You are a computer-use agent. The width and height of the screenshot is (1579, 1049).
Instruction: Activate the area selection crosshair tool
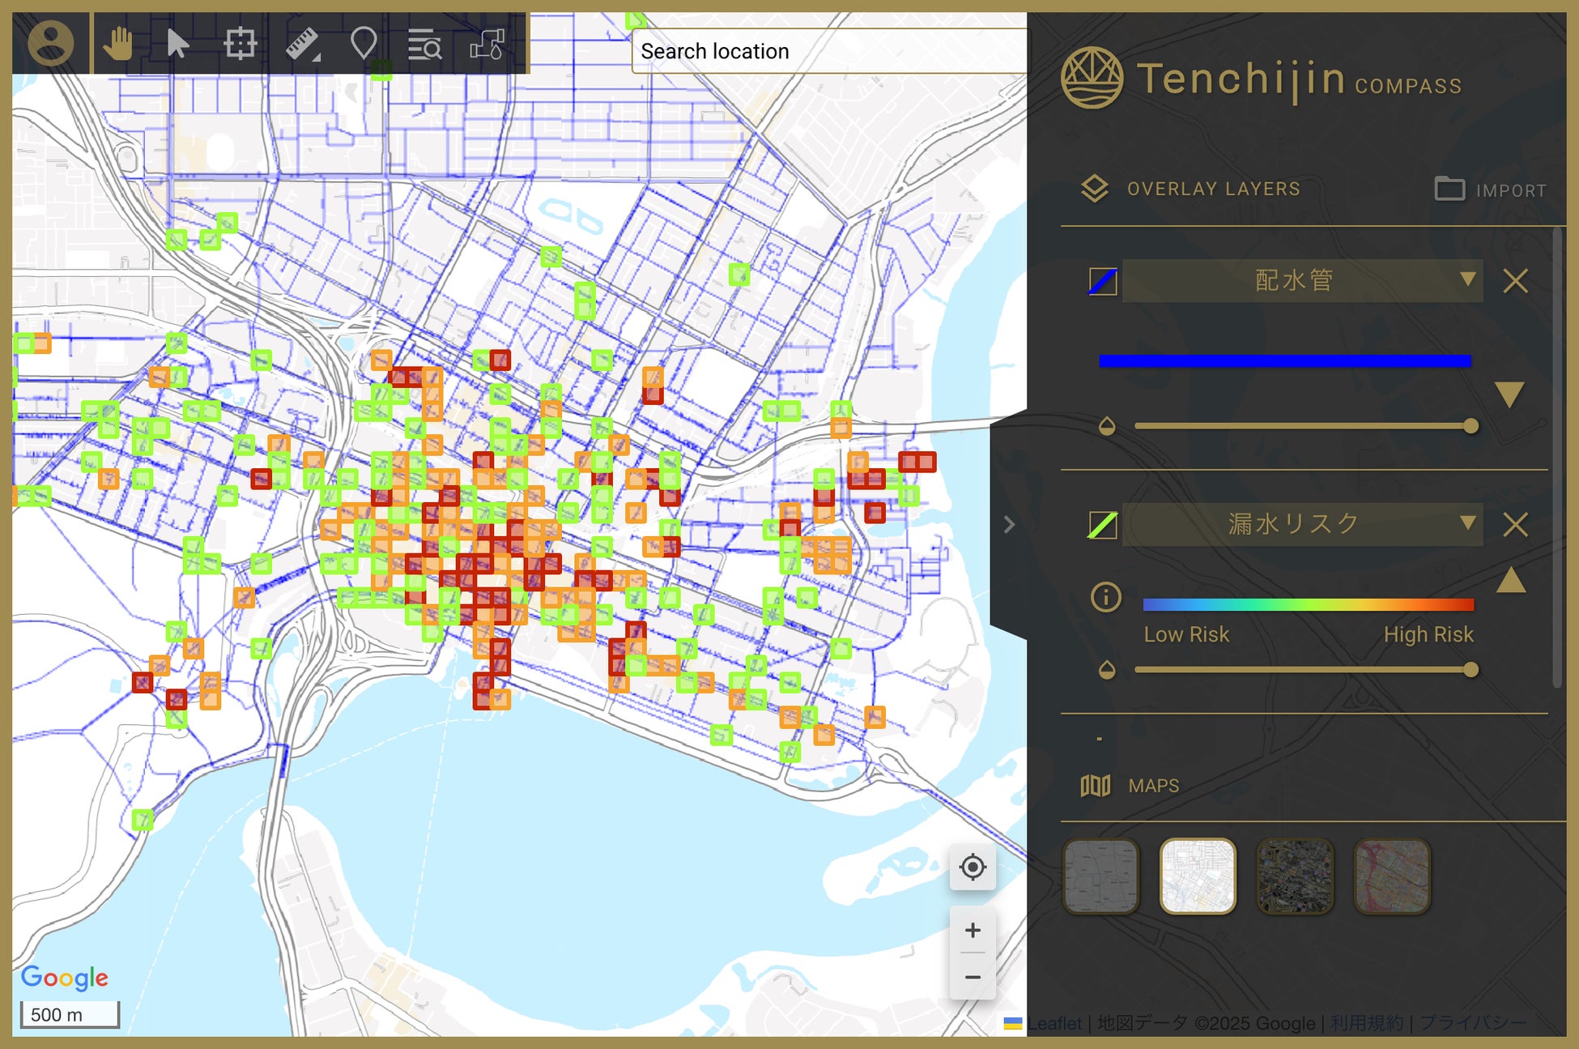coord(240,43)
